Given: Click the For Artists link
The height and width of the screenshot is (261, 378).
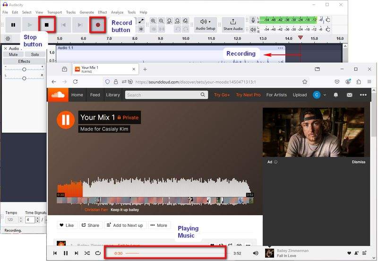Looking at the screenshot, I should (276, 95).
